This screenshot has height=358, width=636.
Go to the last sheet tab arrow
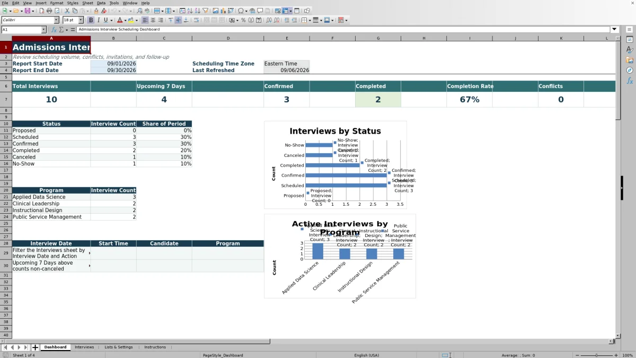26,347
